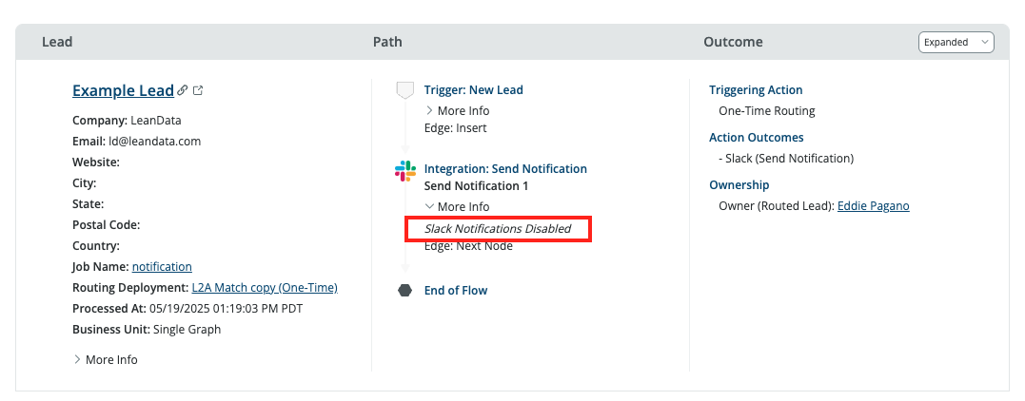
Task: Click the Trigger: New Lead title
Action: (473, 90)
